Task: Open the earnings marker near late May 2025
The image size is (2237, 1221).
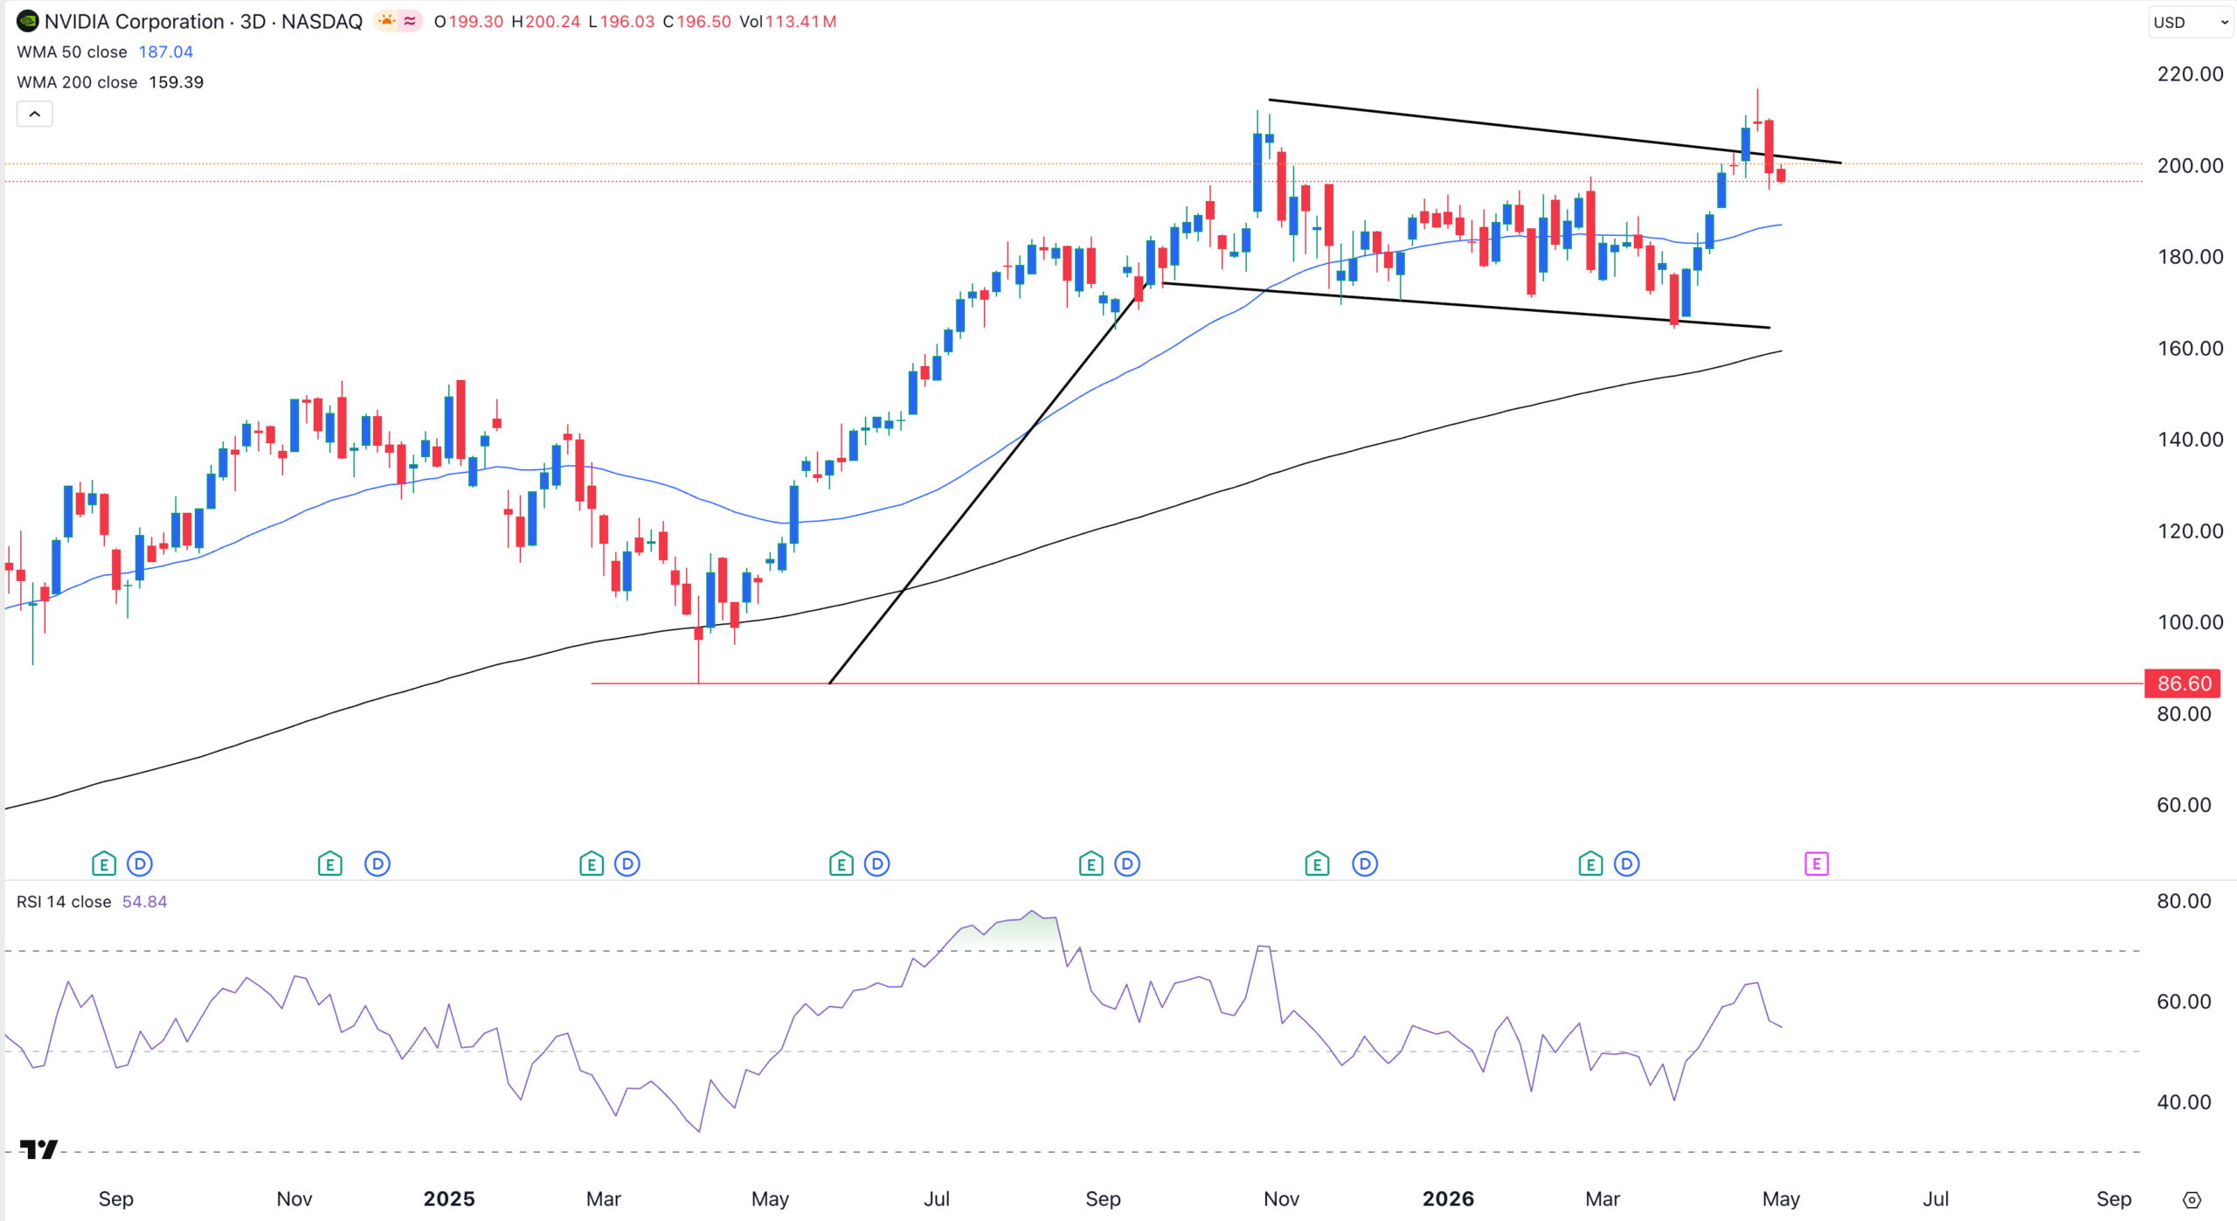Action: pos(841,864)
